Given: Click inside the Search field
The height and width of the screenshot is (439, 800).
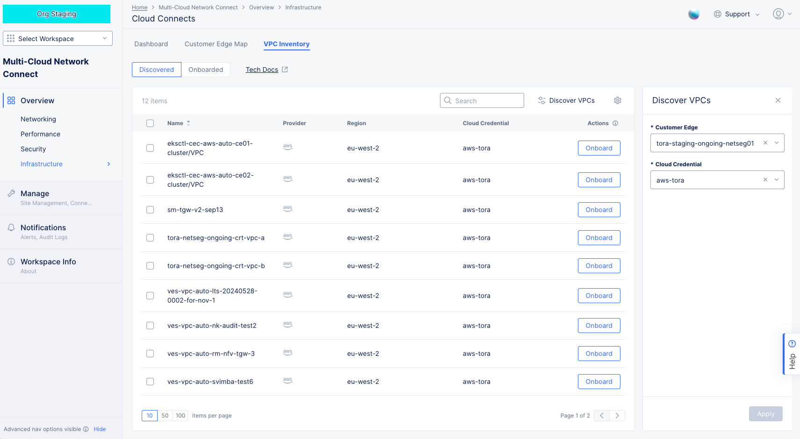Looking at the screenshot, I should pyautogui.click(x=482, y=100).
